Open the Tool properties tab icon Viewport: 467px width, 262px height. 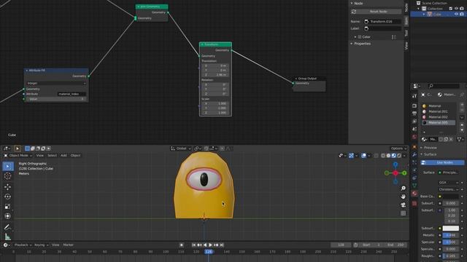pyautogui.click(x=414, y=96)
